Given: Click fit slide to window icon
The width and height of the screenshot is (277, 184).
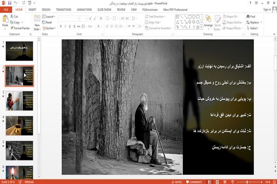Looking at the screenshot, I should pos(274,182).
